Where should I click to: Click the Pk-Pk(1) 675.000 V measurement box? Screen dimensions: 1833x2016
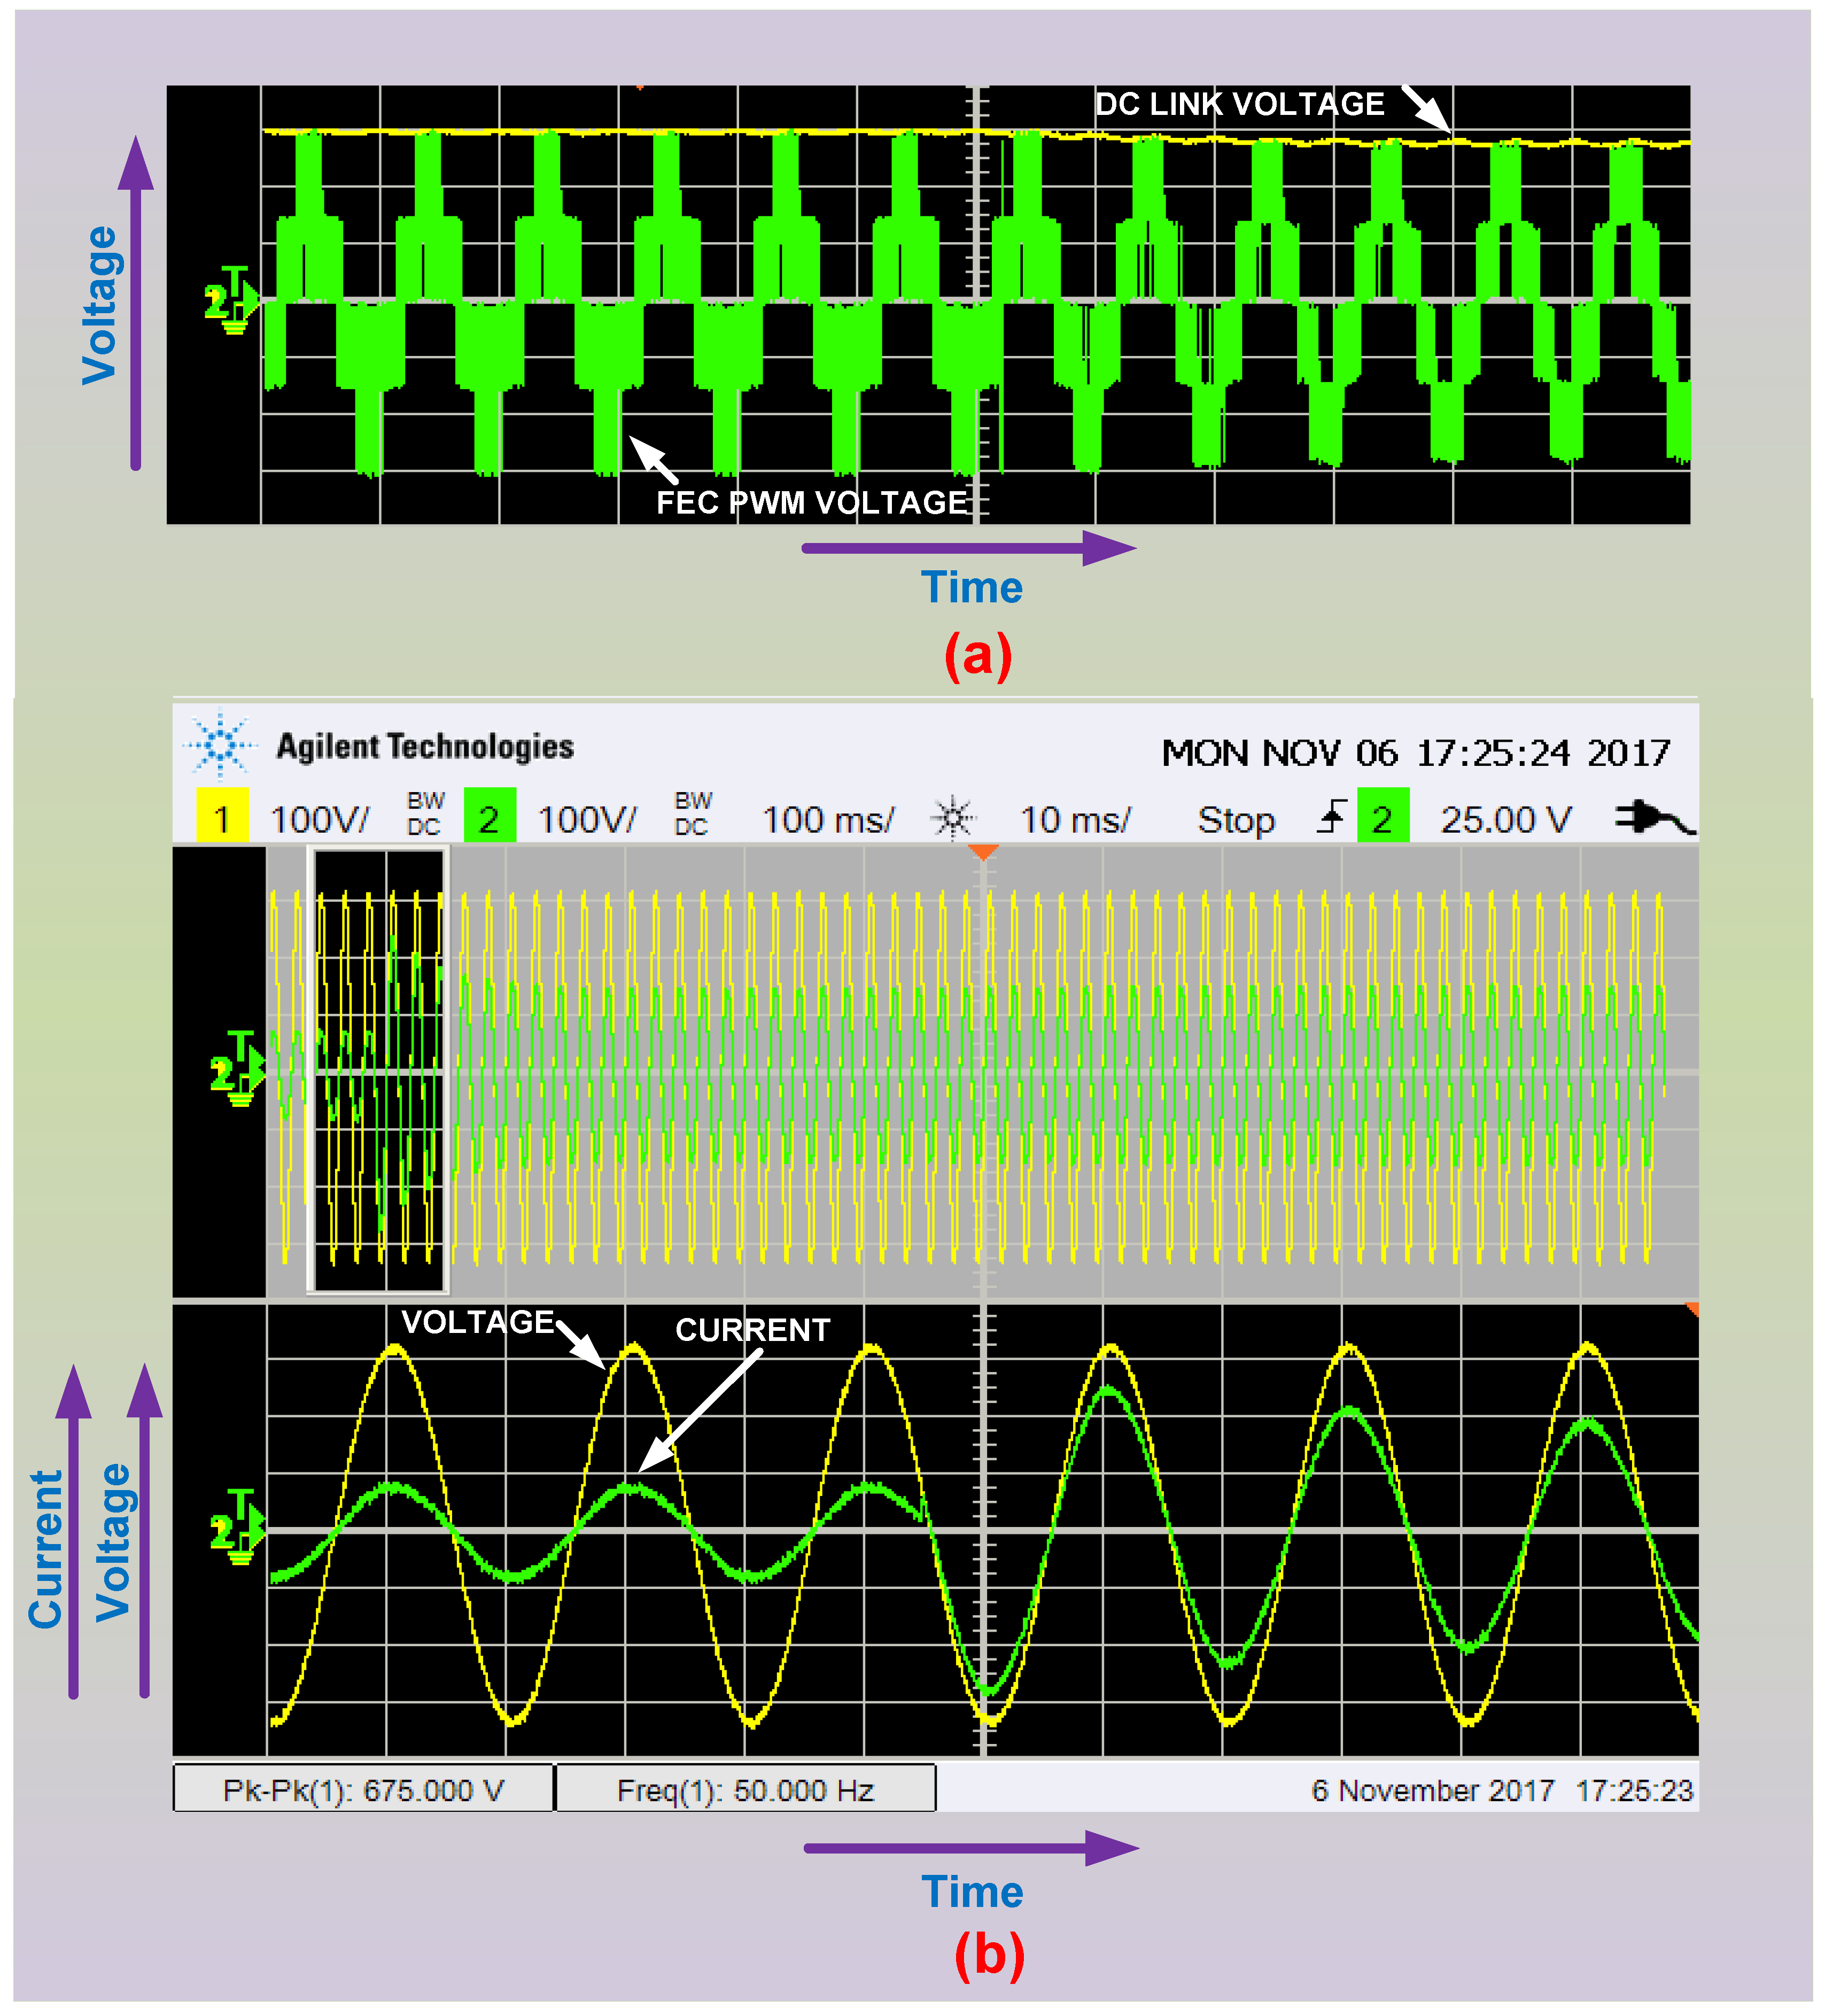[363, 1790]
